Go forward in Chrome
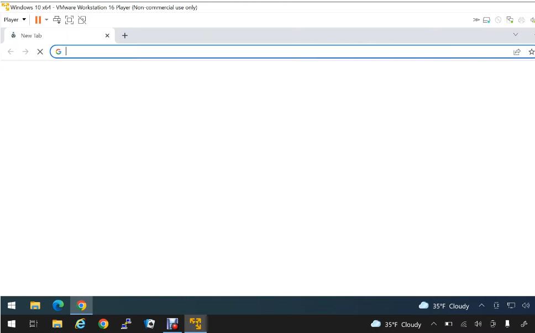 click(25, 51)
